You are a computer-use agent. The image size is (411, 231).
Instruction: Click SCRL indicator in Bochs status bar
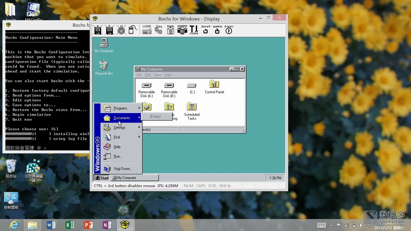(x=212, y=186)
